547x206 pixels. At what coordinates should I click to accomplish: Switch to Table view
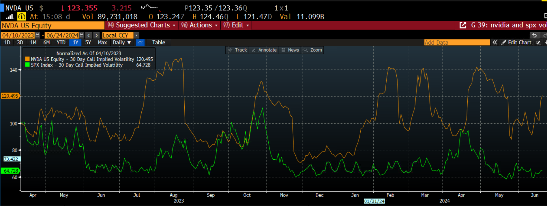click(x=159, y=42)
